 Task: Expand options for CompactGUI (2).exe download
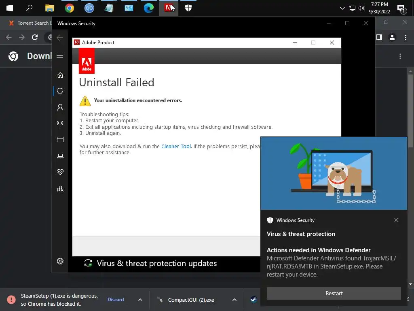234,300
